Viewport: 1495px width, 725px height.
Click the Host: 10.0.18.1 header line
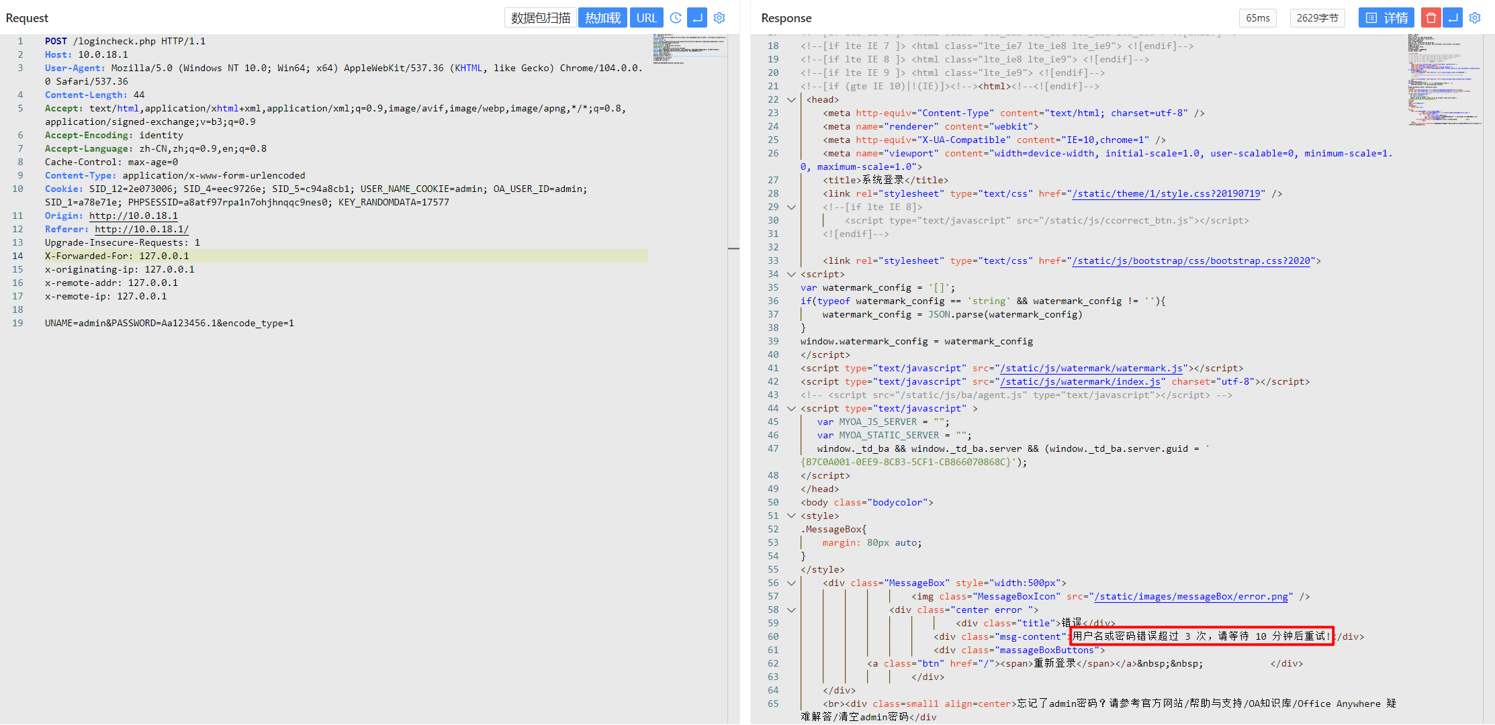pos(86,54)
